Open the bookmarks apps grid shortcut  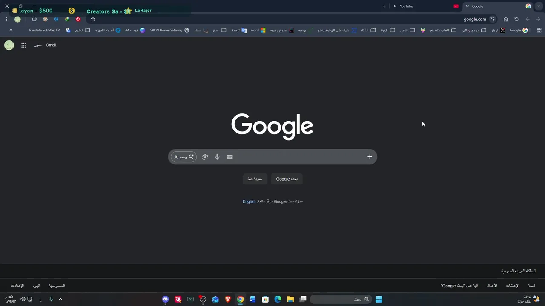539,30
